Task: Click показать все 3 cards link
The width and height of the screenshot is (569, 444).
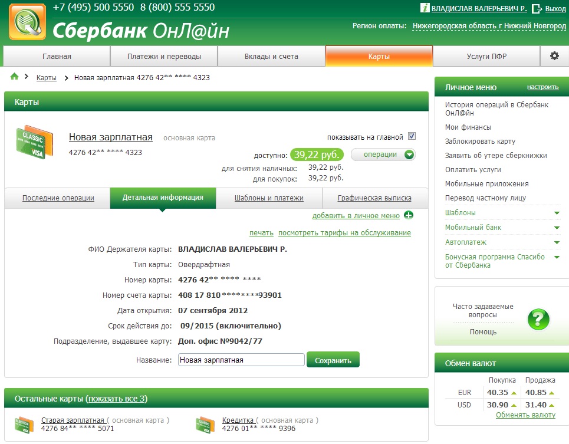Action: point(117,399)
